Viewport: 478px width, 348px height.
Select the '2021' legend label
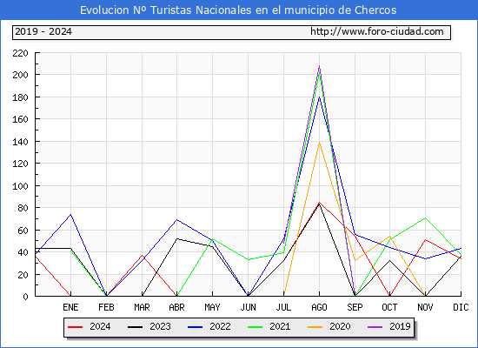pos(280,326)
